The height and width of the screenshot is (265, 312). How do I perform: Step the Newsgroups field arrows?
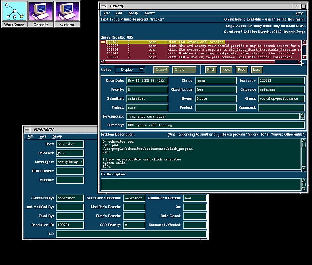click(x=302, y=116)
